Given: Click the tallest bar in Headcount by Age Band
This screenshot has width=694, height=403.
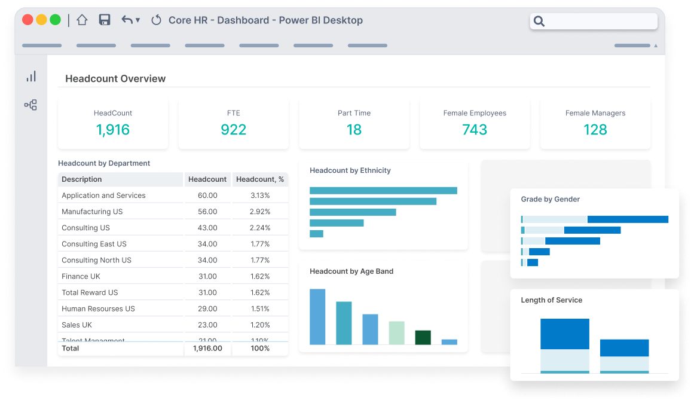Looking at the screenshot, I should 317,317.
